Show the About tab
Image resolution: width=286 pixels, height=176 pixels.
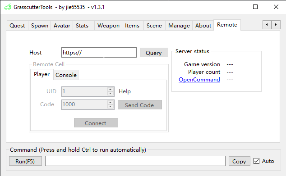tap(203, 26)
